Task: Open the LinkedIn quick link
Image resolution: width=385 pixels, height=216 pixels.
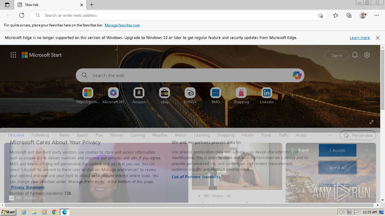Action: click(x=267, y=96)
